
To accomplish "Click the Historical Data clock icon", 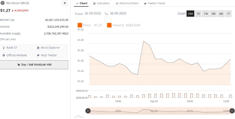I will [x=117, y=3].
